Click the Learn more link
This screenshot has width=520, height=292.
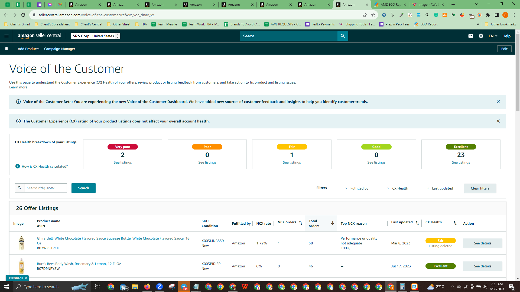click(18, 87)
